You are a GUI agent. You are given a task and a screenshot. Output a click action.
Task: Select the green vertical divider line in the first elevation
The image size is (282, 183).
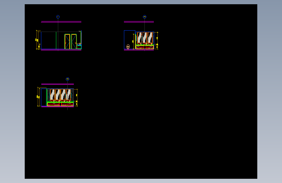coord(56,40)
